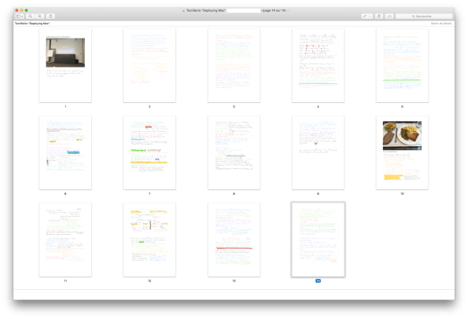The image size is (468, 319).
Task: Click the rotate page button
Action: coord(379,16)
